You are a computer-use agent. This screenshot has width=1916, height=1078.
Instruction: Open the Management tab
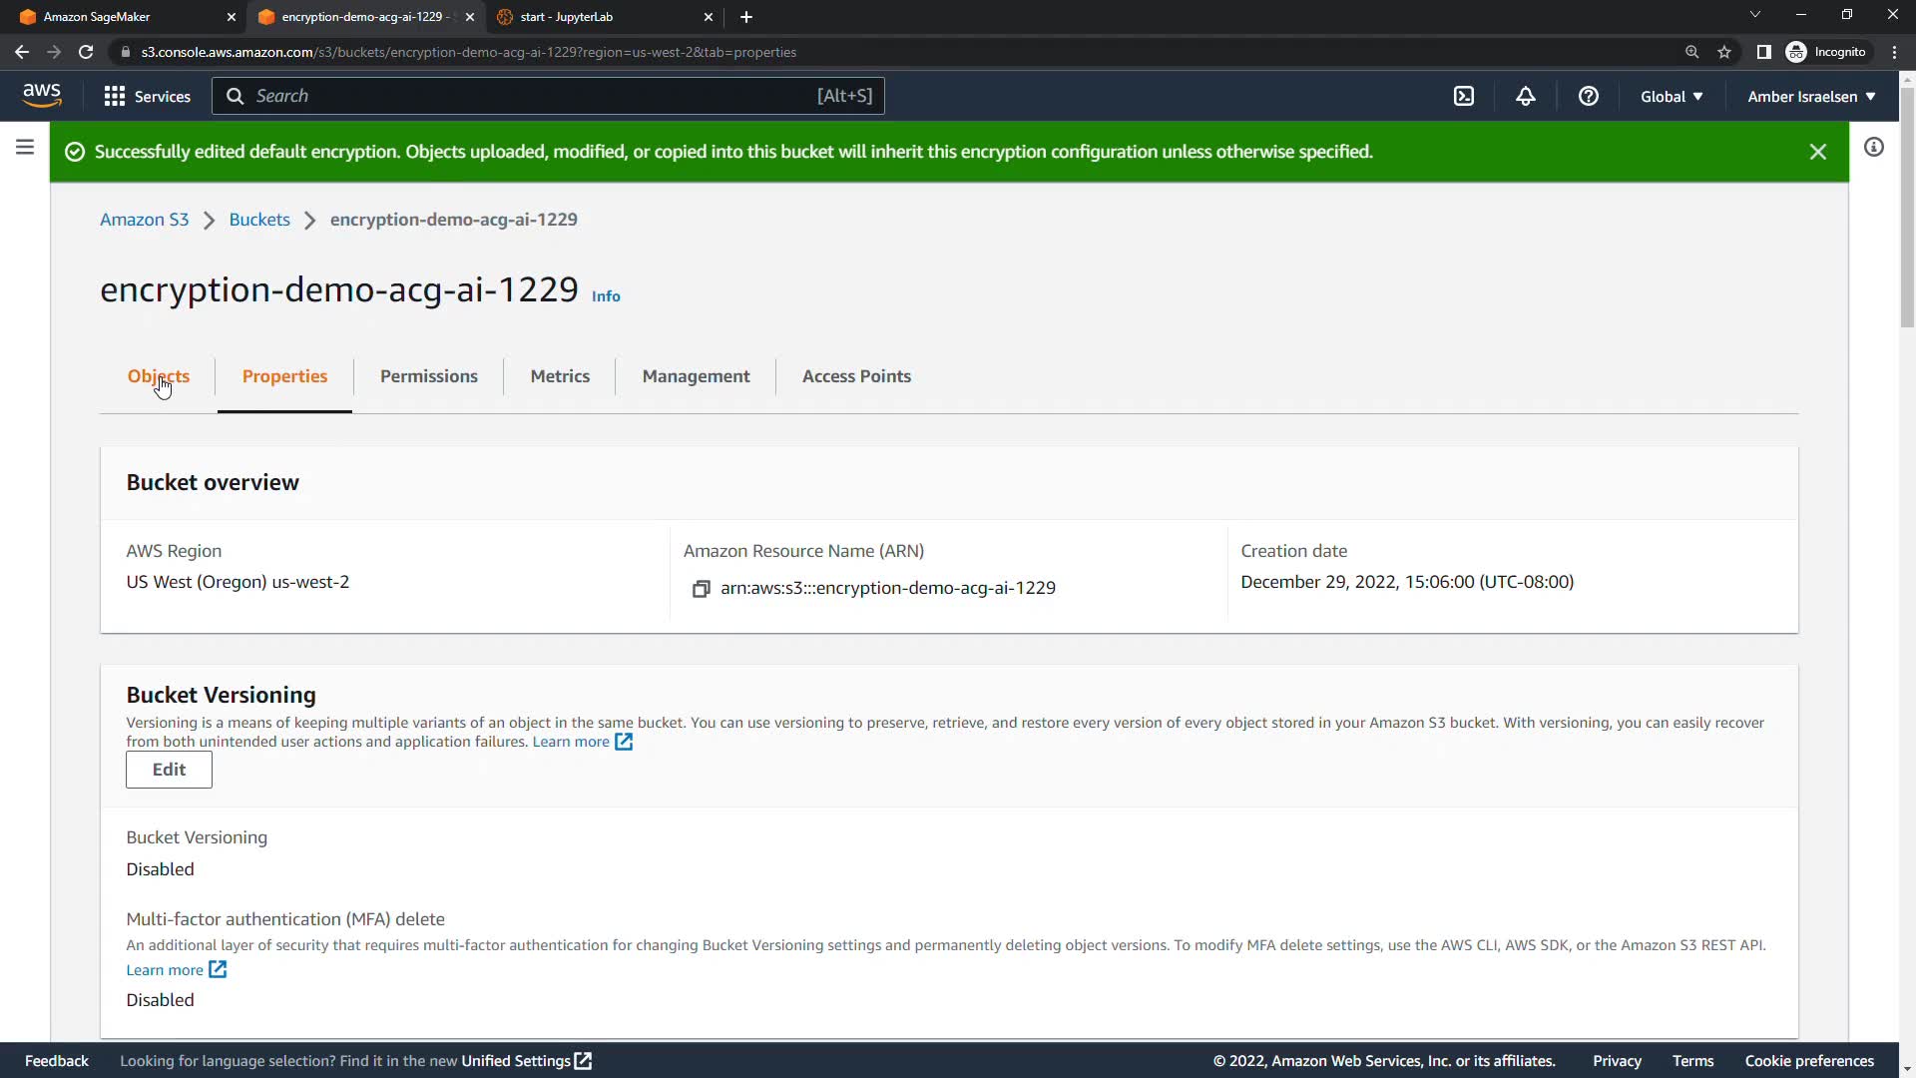696,376
